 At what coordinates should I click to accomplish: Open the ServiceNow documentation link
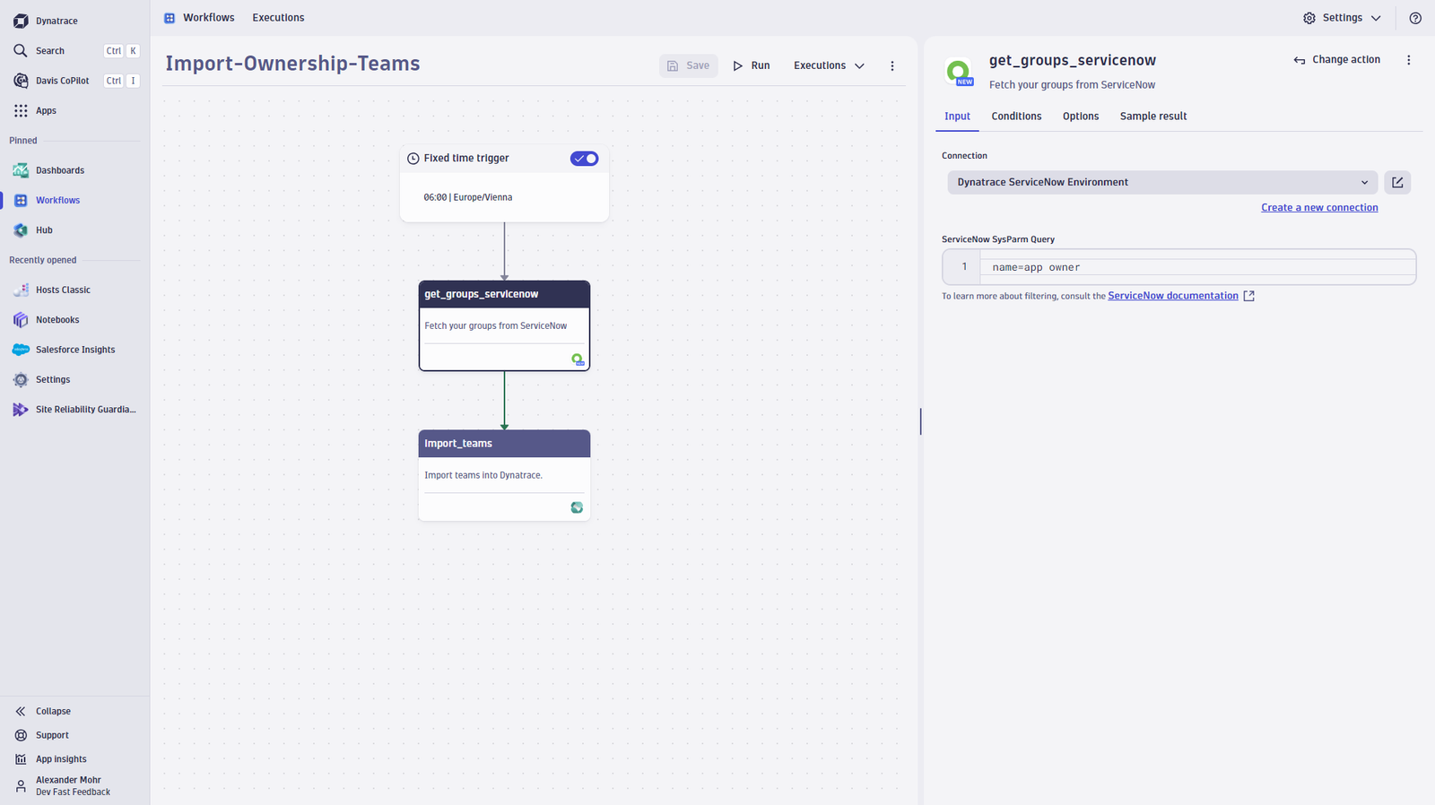[x=1173, y=296]
